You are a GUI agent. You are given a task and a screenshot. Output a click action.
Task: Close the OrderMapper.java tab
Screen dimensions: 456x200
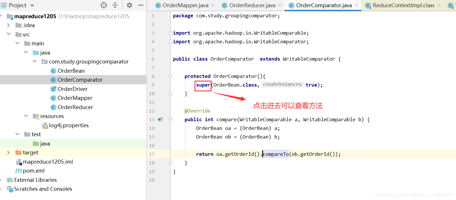click(213, 5)
